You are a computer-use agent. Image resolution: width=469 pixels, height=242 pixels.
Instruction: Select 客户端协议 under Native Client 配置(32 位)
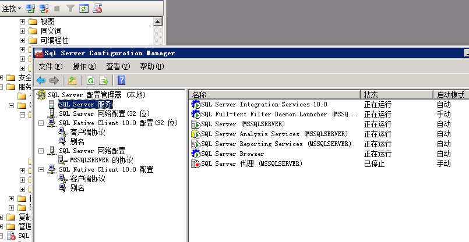pos(87,132)
